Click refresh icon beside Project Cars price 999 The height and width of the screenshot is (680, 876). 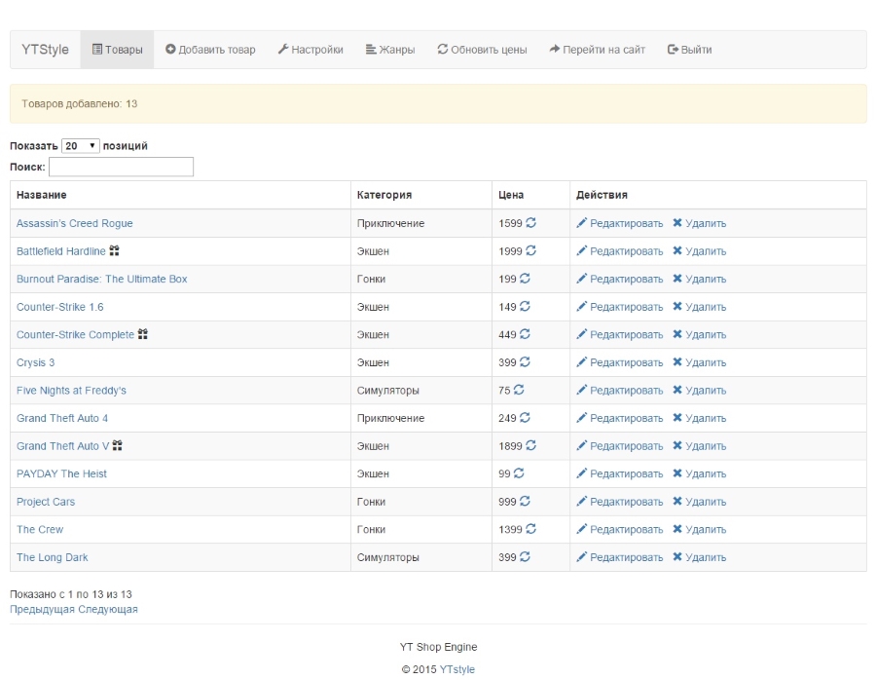pos(526,502)
